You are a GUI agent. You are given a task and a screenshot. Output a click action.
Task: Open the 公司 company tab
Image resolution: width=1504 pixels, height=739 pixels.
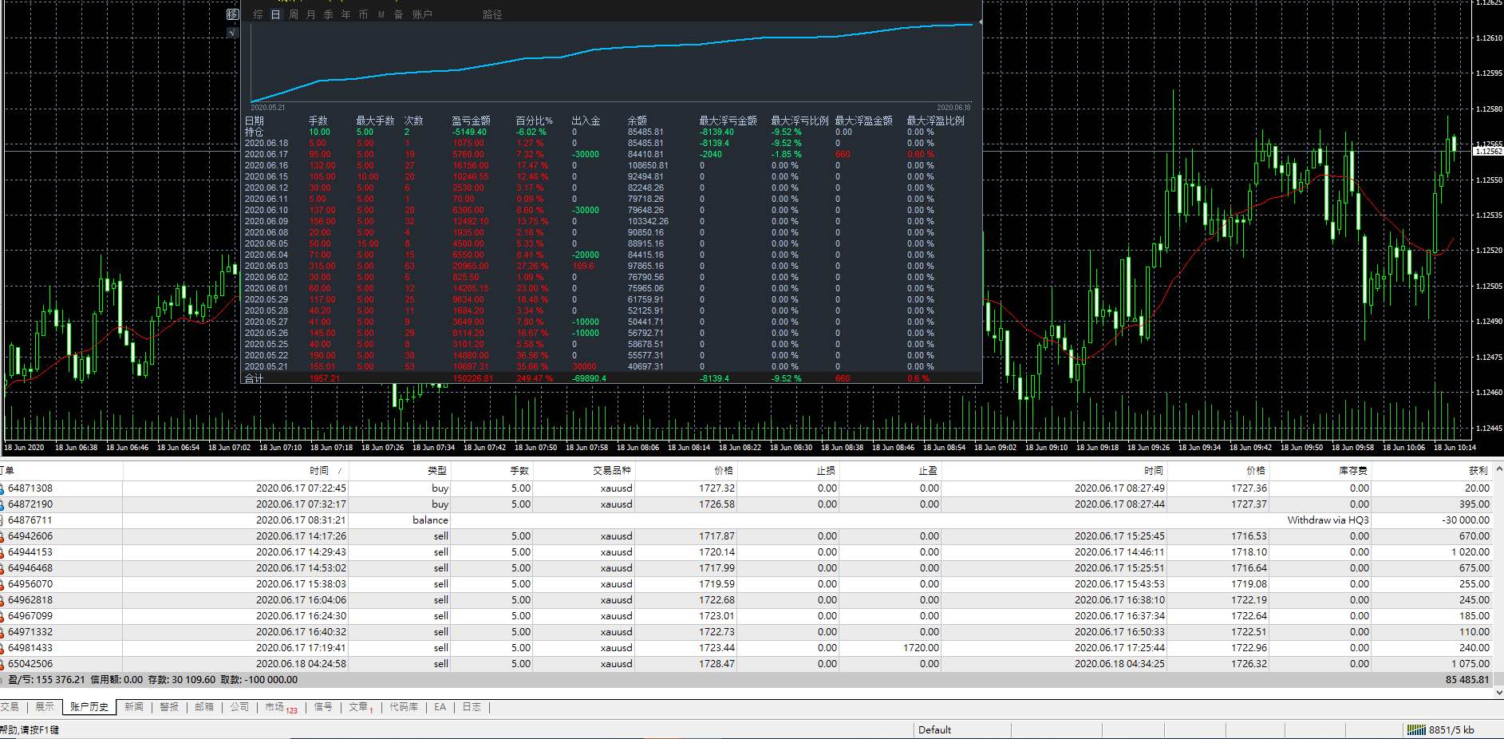[x=239, y=707]
